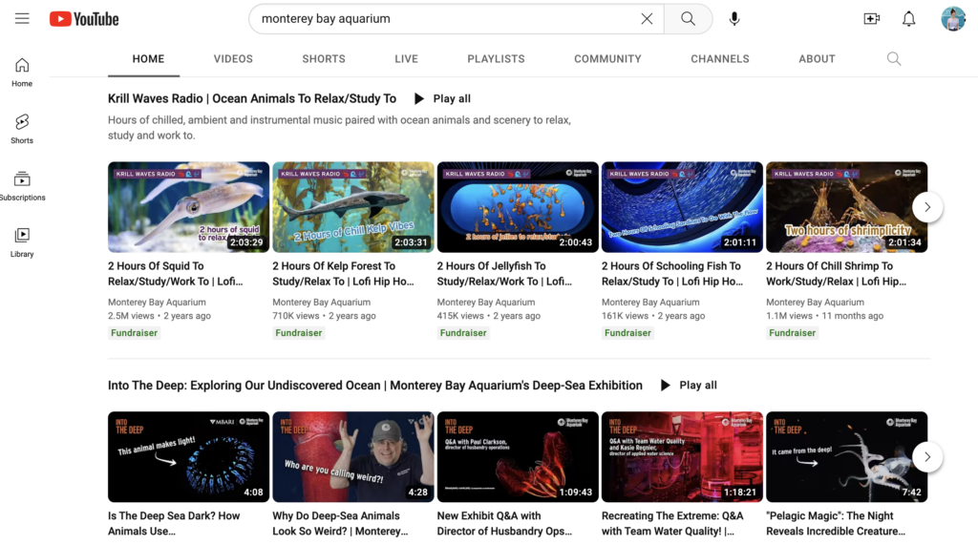Open Team Water Quality Q&A thumbnail
The width and height of the screenshot is (978, 545).
point(682,457)
